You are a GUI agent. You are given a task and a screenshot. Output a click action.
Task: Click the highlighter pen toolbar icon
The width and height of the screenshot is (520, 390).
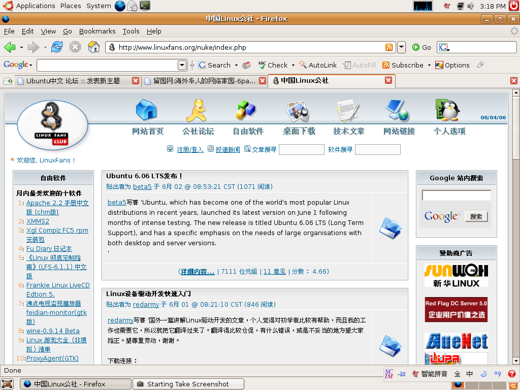pyautogui.click(x=480, y=64)
